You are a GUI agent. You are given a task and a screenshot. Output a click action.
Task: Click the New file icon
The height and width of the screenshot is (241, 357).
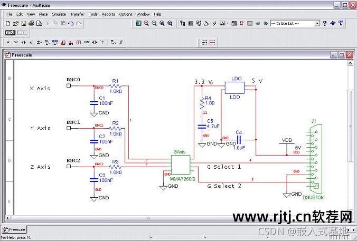(x=8, y=23)
